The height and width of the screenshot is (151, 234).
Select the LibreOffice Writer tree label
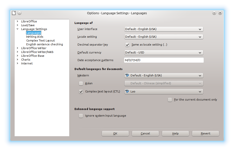click(x=34, y=48)
